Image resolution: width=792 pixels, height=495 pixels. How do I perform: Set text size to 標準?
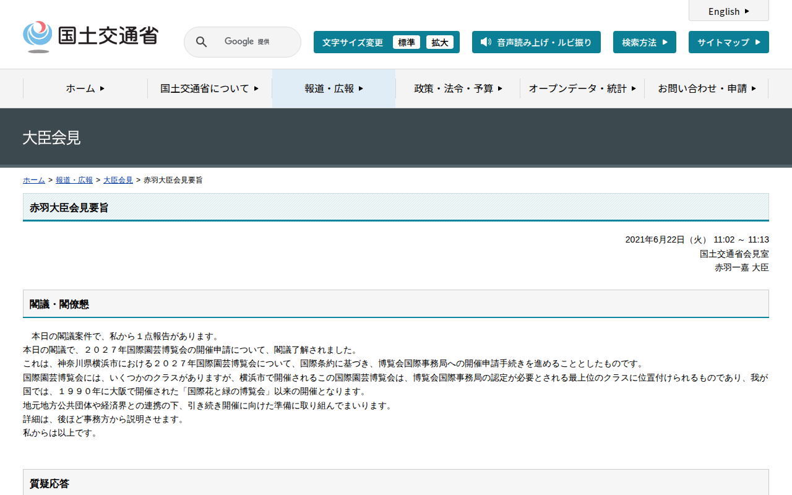pyautogui.click(x=406, y=42)
